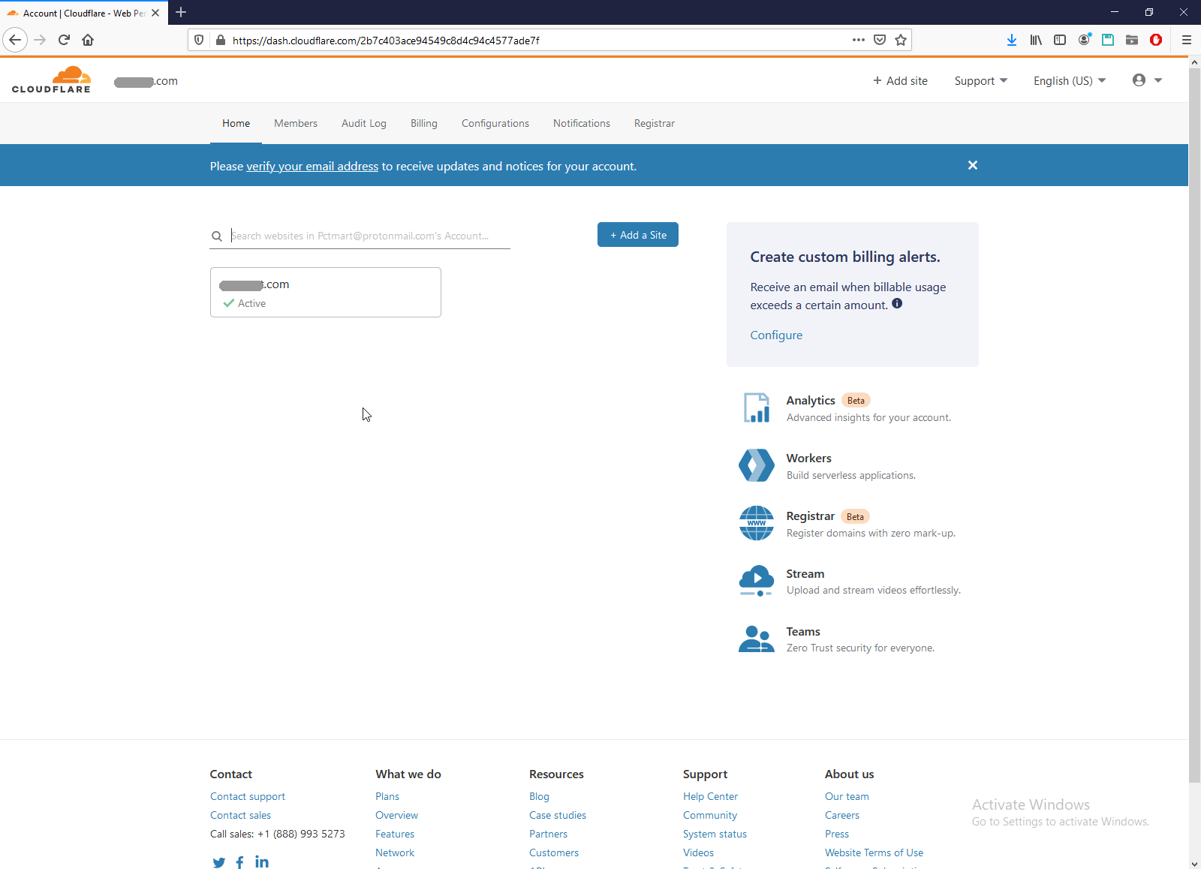Click the search magnifier icon
The width and height of the screenshot is (1201, 869).
(217, 236)
